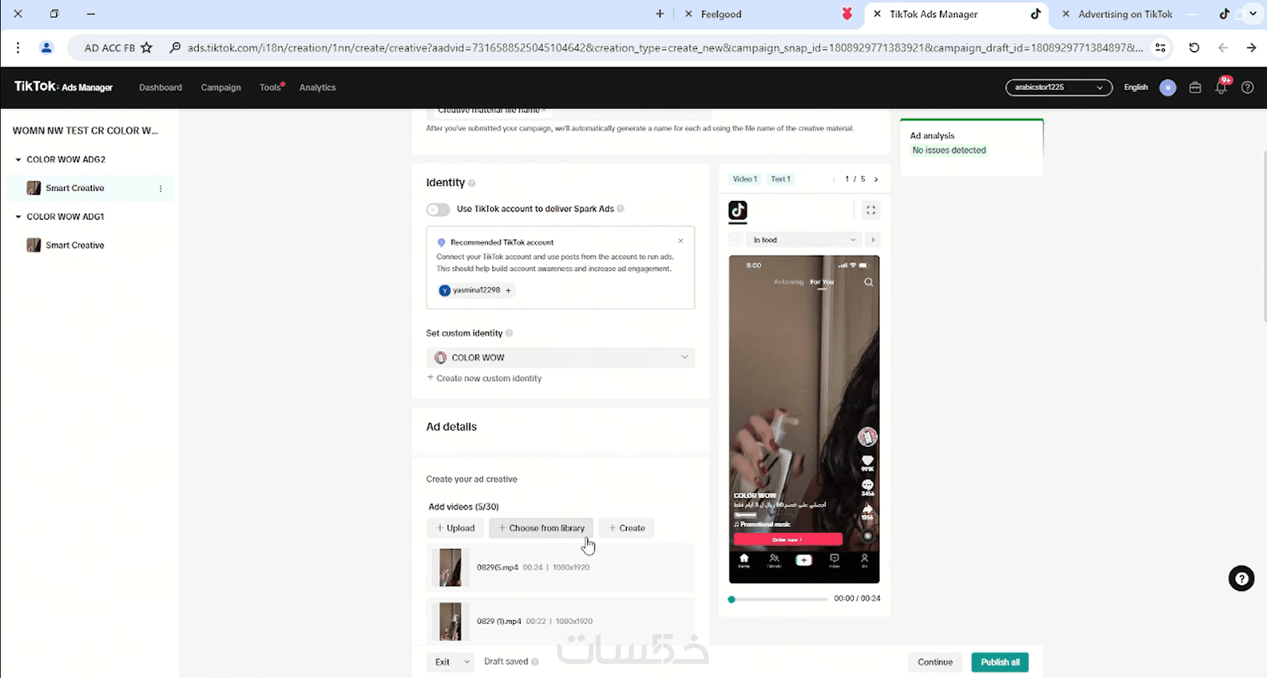Image resolution: width=1267 pixels, height=678 pixels.
Task: Click the heart like icon in preview
Action: click(x=867, y=461)
